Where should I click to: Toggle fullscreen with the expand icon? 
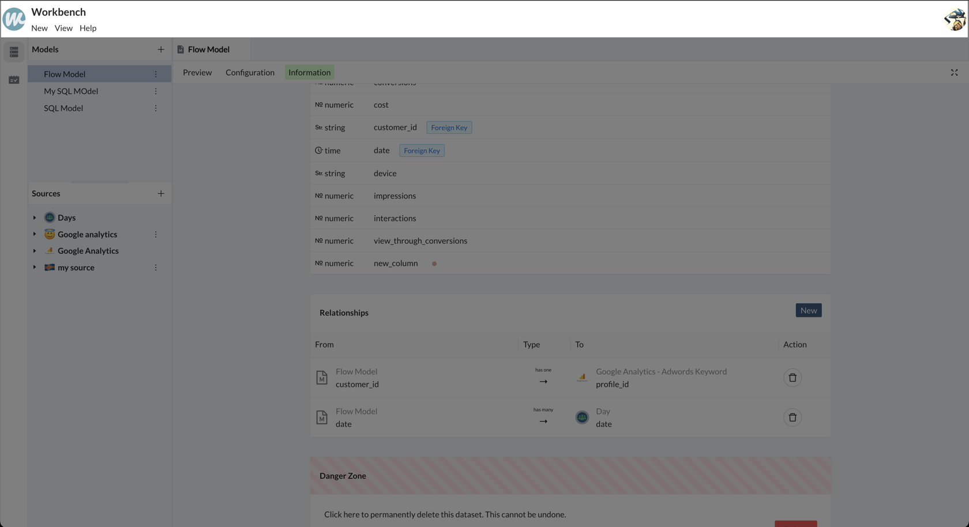pyautogui.click(x=954, y=73)
